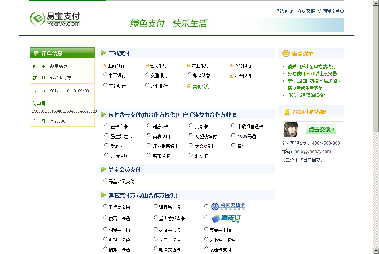Select the 中国银行 radio button
Viewport: 379px width, 254px height.
click(105, 75)
